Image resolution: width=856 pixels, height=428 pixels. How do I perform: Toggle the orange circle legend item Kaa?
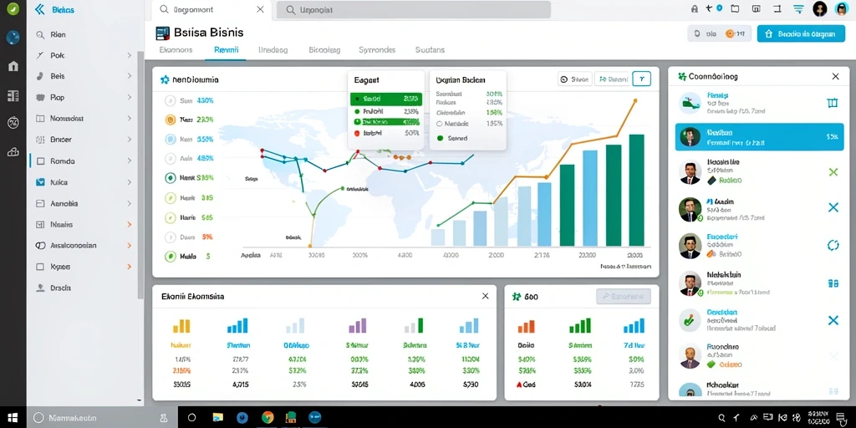[x=170, y=119]
